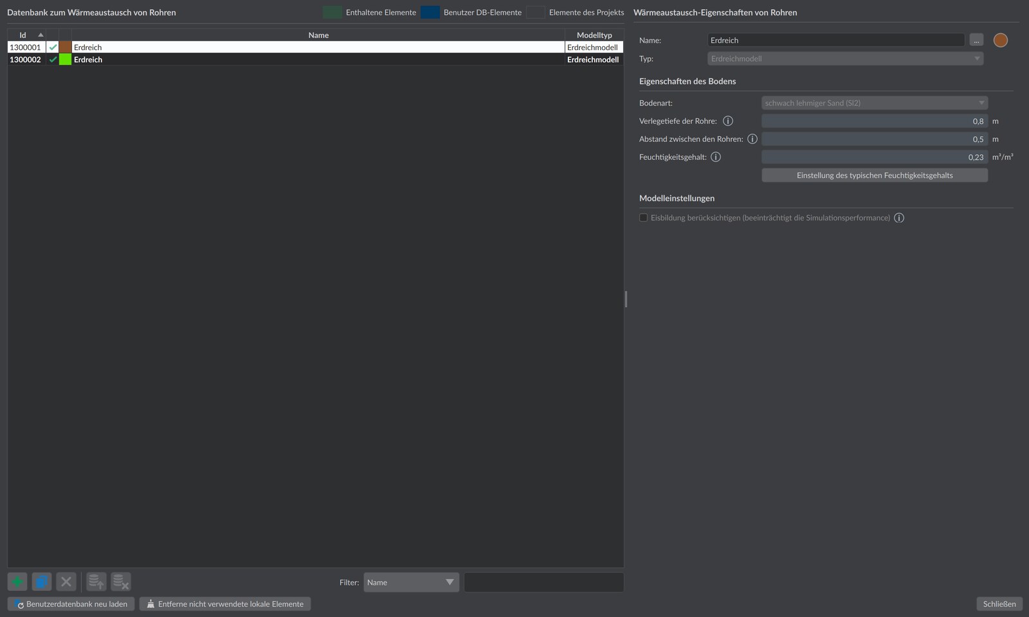Select Erdreich name cell in row 1300001

tap(318, 47)
